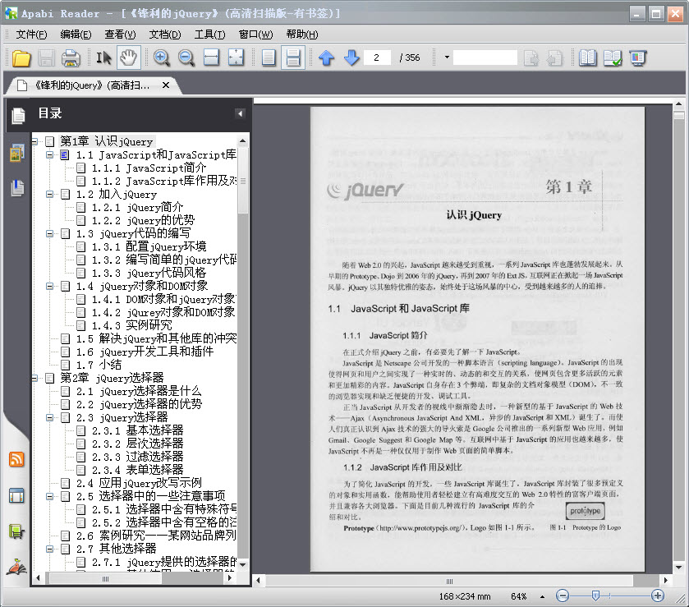This screenshot has height=607, width=689.
Task: Open bookmark 1.7 小结
Action: [99, 365]
